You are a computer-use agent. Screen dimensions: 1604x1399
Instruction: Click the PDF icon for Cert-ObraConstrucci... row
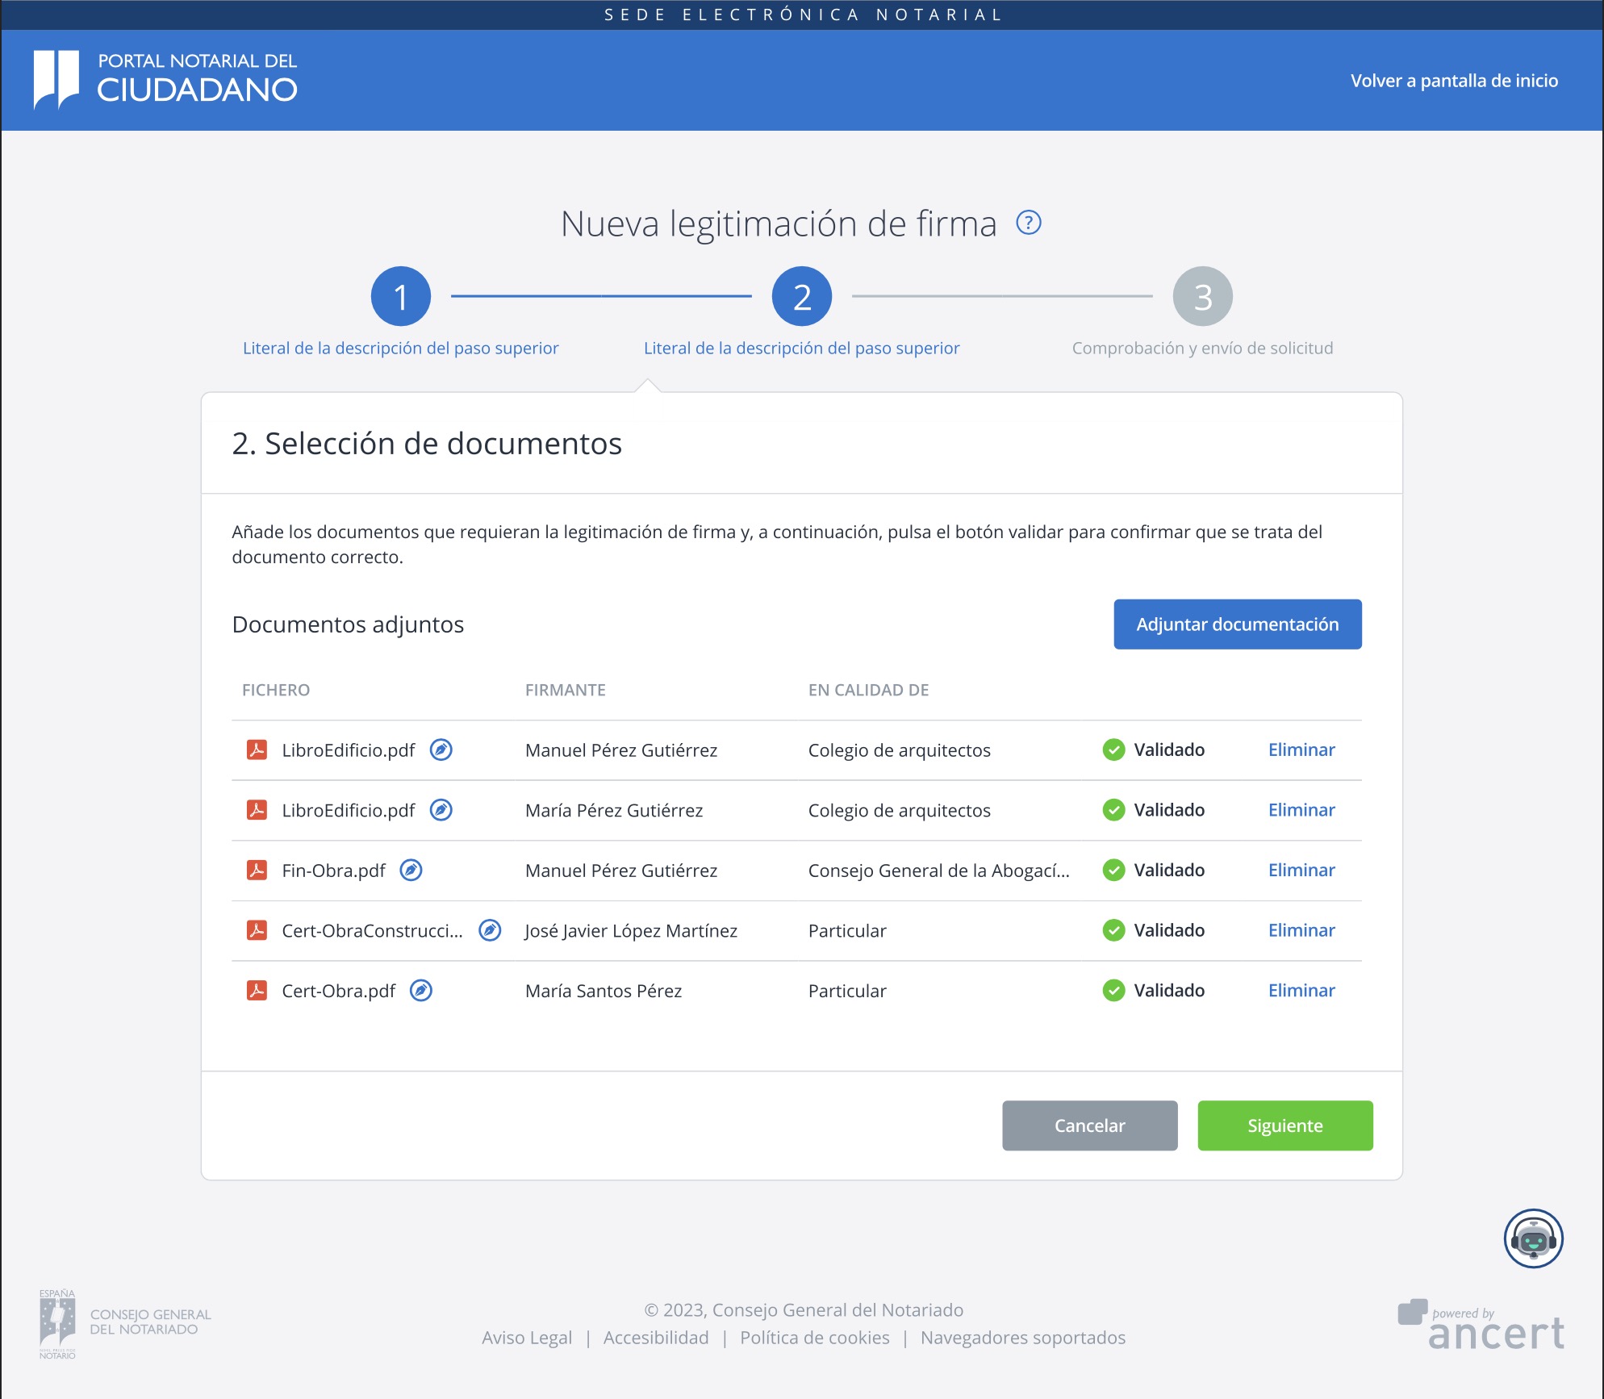click(257, 930)
